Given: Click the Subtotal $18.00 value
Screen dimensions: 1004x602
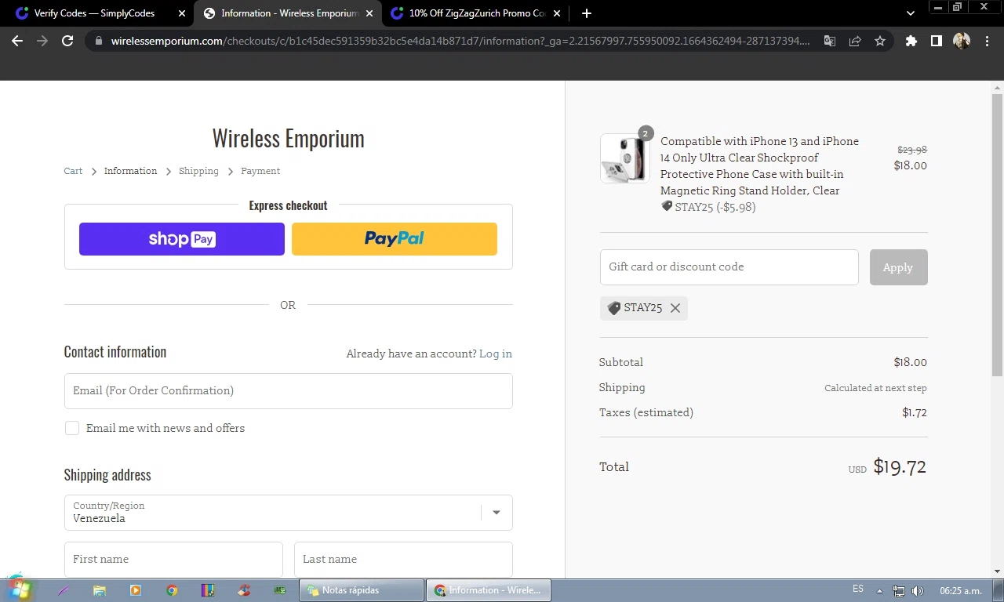Looking at the screenshot, I should pyautogui.click(x=911, y=362).
